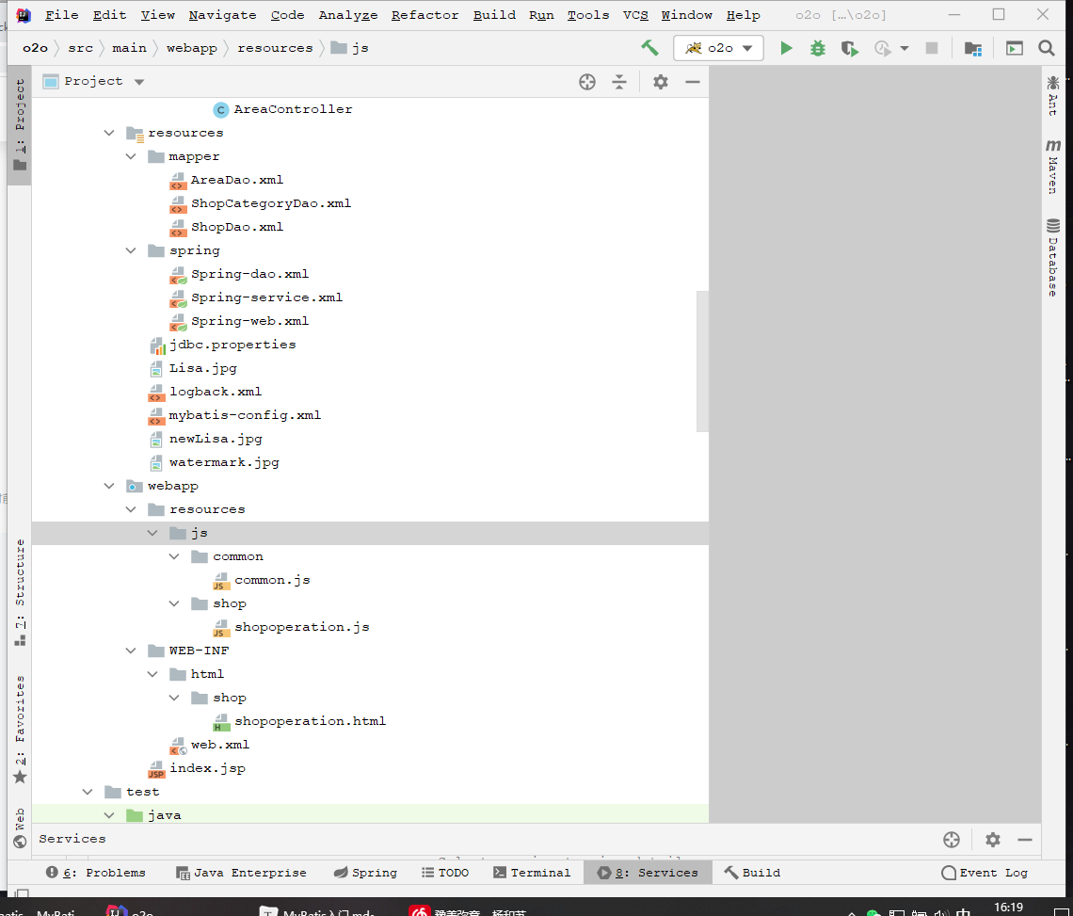Switch to the Terminal tab
The image size is (1073, 916).
[532, 872]
